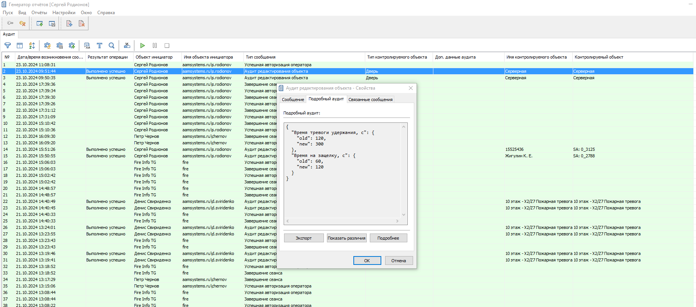Select row with date 23.10.2024 11:08:31
This screenshot has width=696, height=307.
pos(348,65)
